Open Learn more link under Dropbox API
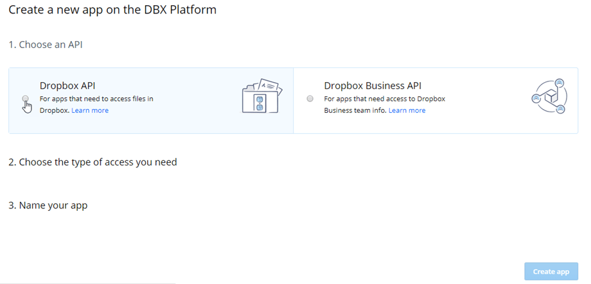Image resolution: width=591 pixels, height=284 pixels. [x=90, y=110]
